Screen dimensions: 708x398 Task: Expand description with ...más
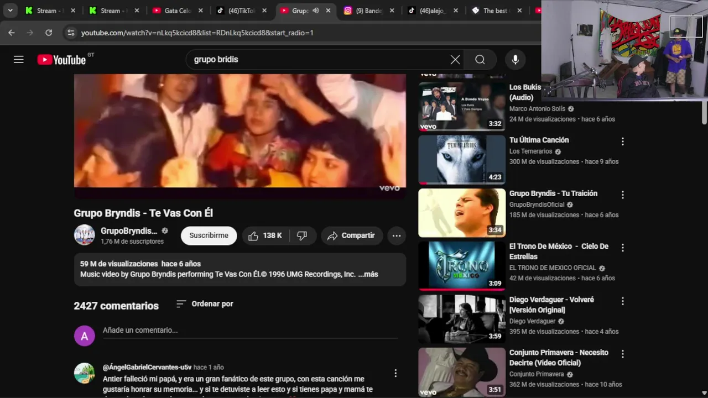pyautogui.click(x=368, y=274)
